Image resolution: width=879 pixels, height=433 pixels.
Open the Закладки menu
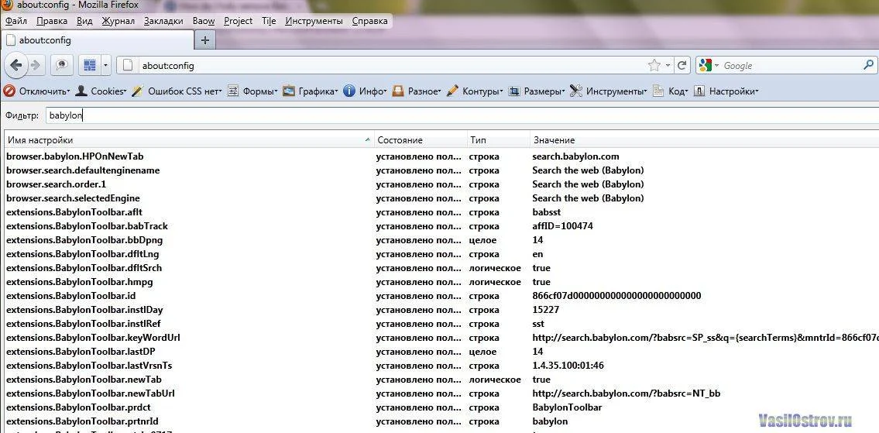[x=163, y=21]
